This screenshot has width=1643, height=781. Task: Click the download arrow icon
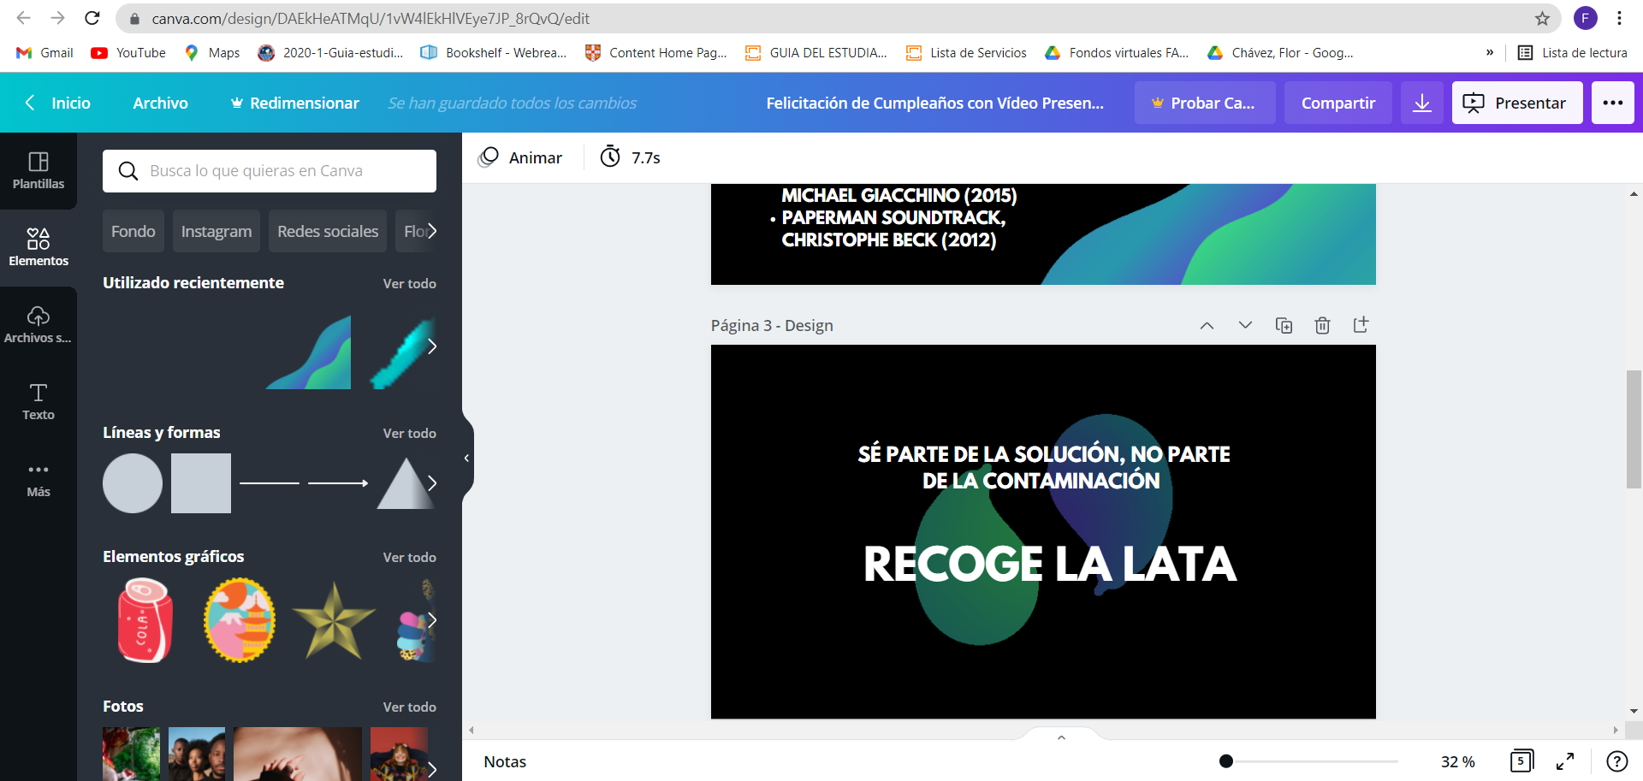pos(1422,103)
